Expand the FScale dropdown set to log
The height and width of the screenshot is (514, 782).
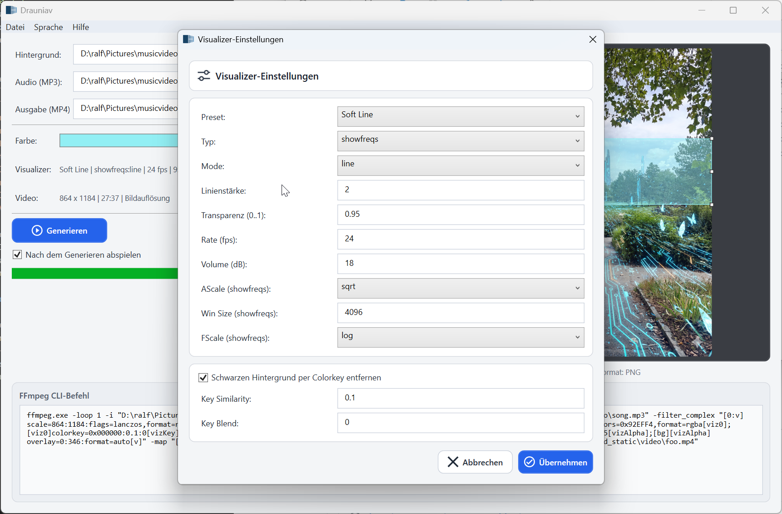tap(460, 337)
